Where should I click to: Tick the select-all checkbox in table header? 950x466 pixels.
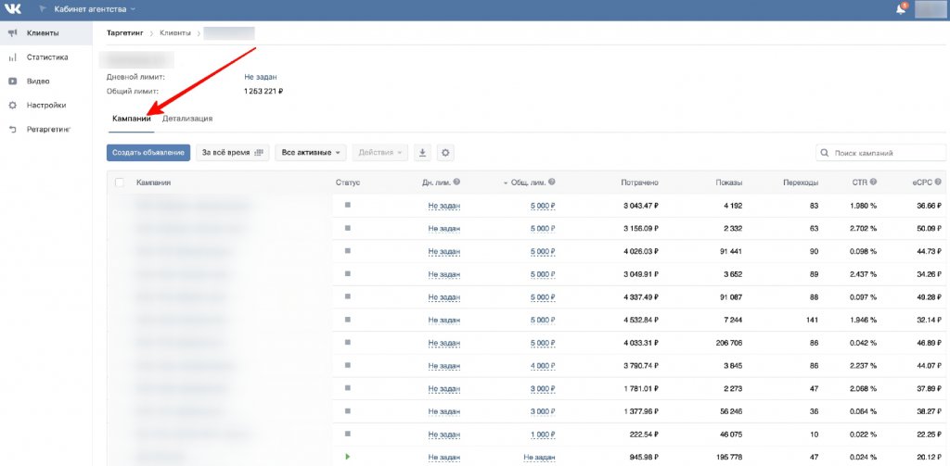[x=119, y=183]
